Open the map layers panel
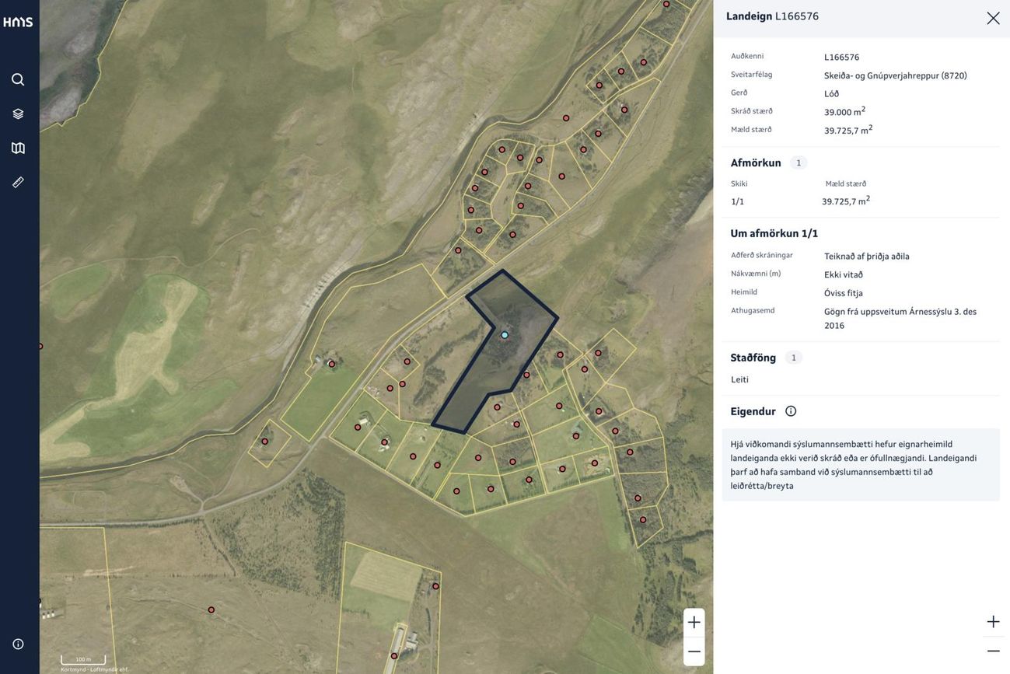The width and height of the screenshot is (1010, 674). click(18, 113)
